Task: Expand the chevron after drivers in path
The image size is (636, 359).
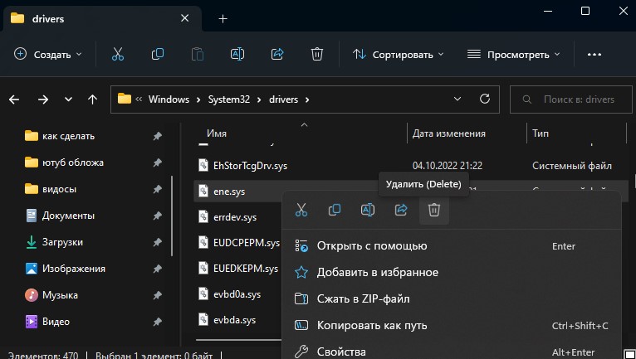Action: (307, 99)
